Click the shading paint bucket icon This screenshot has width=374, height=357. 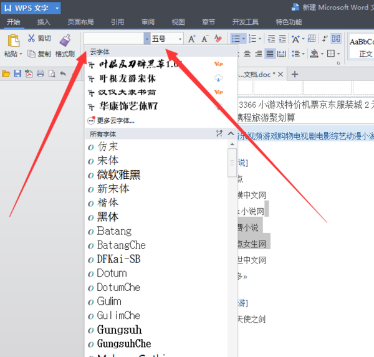314,54
